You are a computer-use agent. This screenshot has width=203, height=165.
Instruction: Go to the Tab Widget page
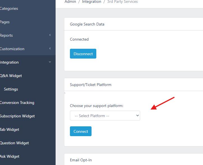point(10,129)
